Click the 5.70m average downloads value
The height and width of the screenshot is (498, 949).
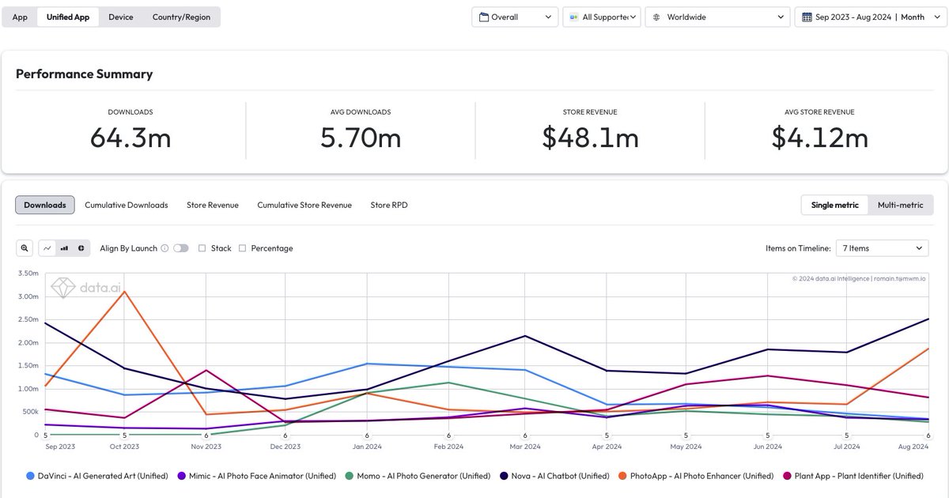point(361,138)
